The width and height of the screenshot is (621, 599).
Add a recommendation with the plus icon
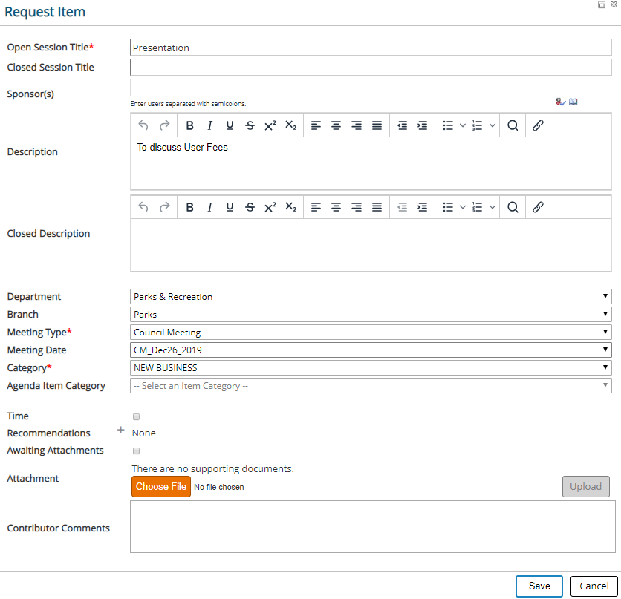pyautogui.click(x=121, y=430)
